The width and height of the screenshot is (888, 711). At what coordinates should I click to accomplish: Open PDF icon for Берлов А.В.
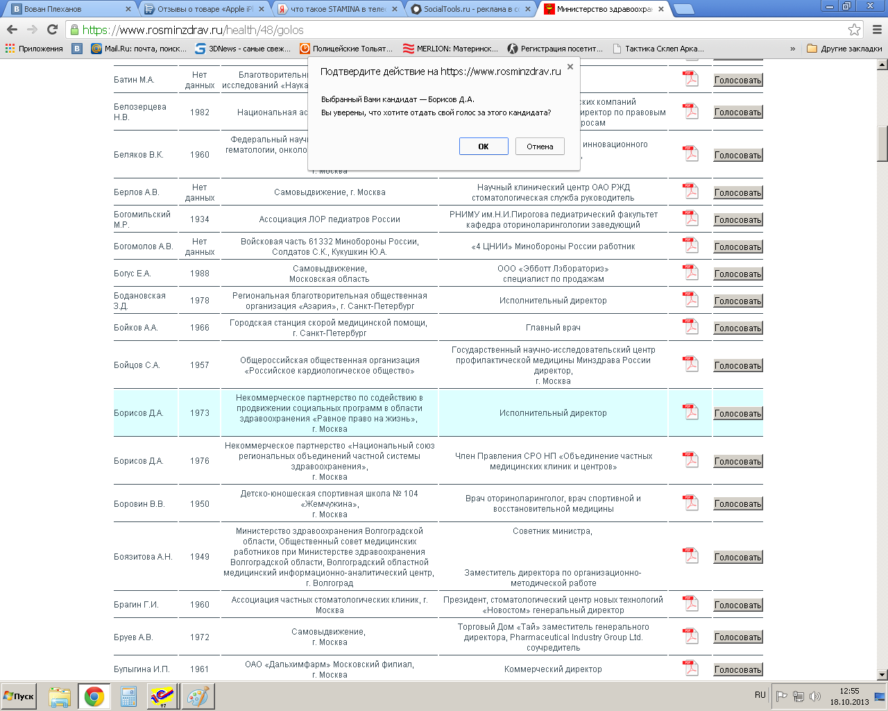pyautogui.click(x=691, y=191)
